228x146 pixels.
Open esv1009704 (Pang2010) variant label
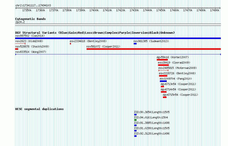tap(176, 79)
